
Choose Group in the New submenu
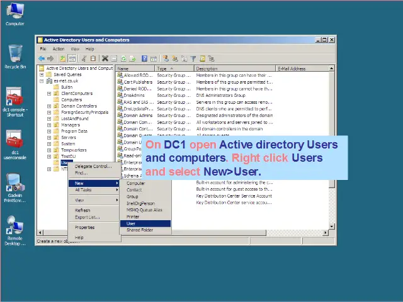tap(145, 197)
